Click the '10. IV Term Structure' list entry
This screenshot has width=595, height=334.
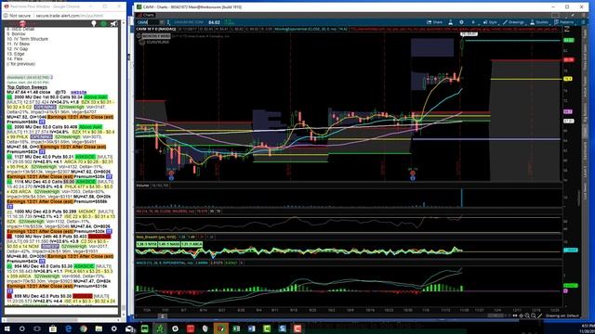coord(27,39)
